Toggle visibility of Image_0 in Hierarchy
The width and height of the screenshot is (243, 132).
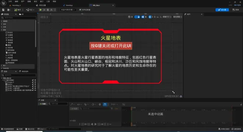point(35,82)
